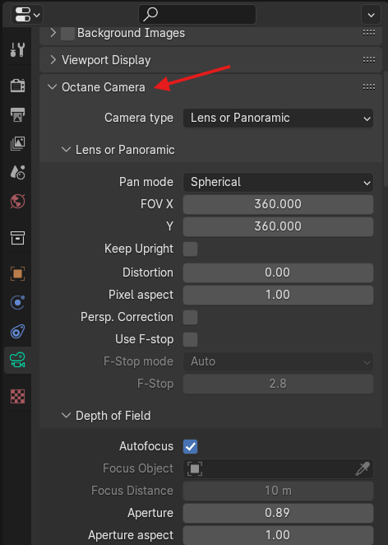Viewport: 388px width, 545px height.
Task: Open the World properties tab
Action: click(17, 201)
